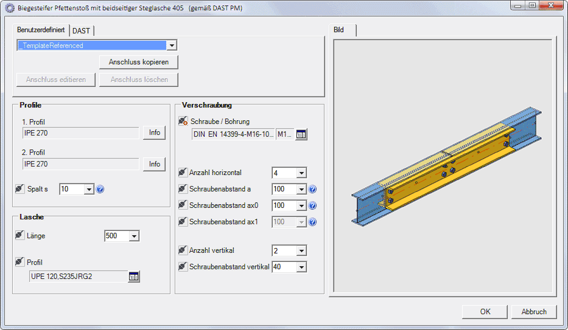
Task: Toggle the Anzahl horizontal pin icon
Action: [x=183, y=173]
